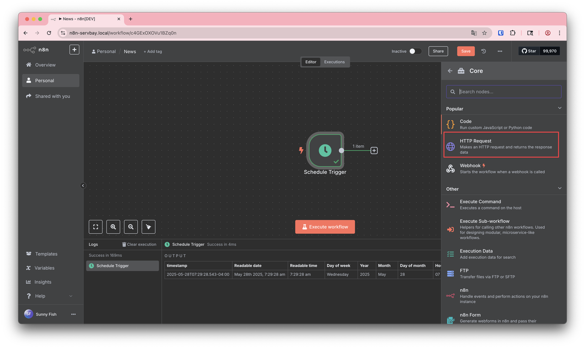Toggle workflow Inactive switch
585x348 pixels.
point(415,51)
